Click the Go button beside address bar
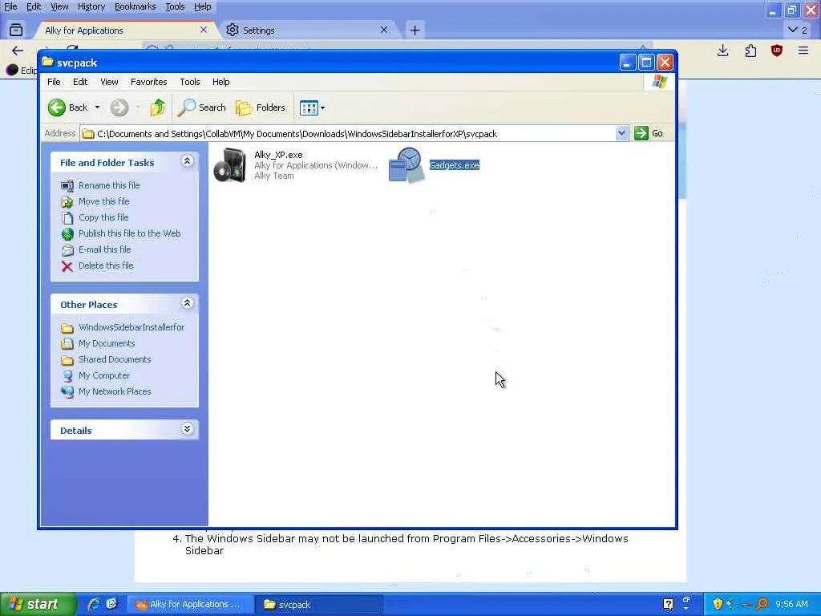821x616 pixels. [x=649, y=134]
